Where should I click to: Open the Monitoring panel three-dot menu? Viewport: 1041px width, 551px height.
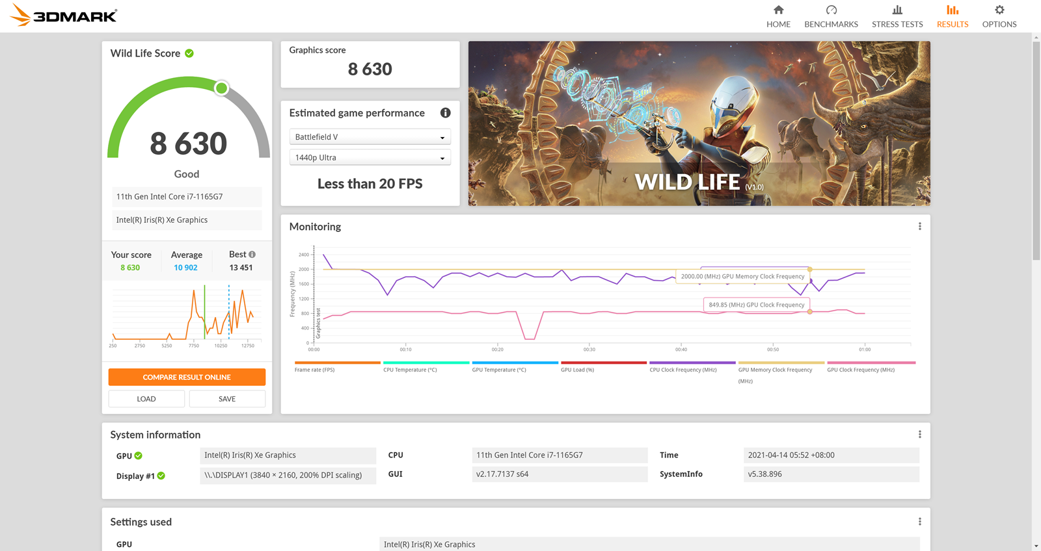(x=919, y=227)
